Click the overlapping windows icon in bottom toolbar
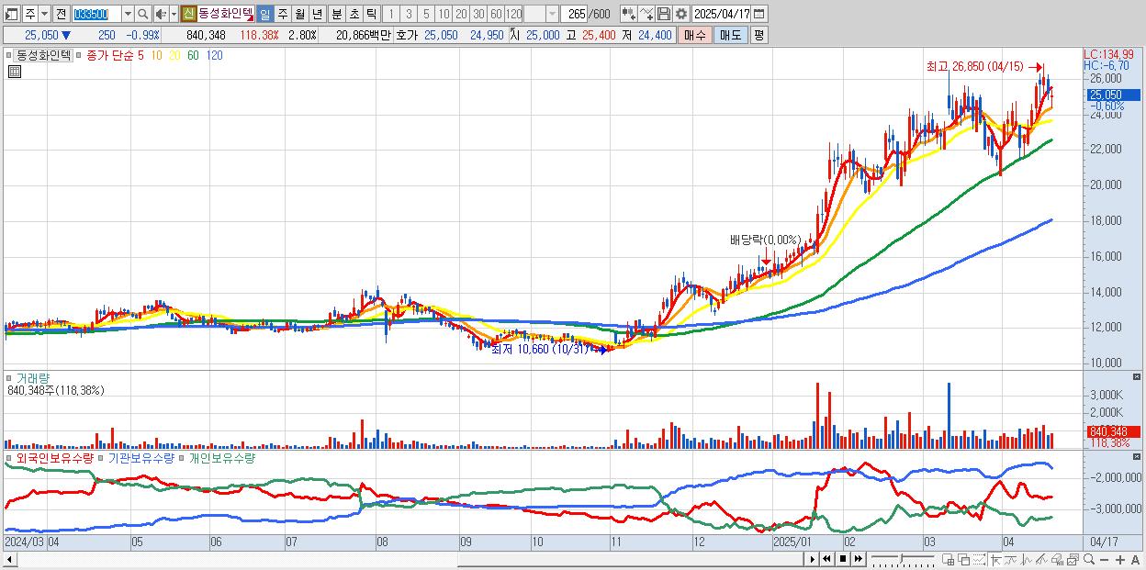The height and width of the screenshot is (570, 1146). click(964, 559)
